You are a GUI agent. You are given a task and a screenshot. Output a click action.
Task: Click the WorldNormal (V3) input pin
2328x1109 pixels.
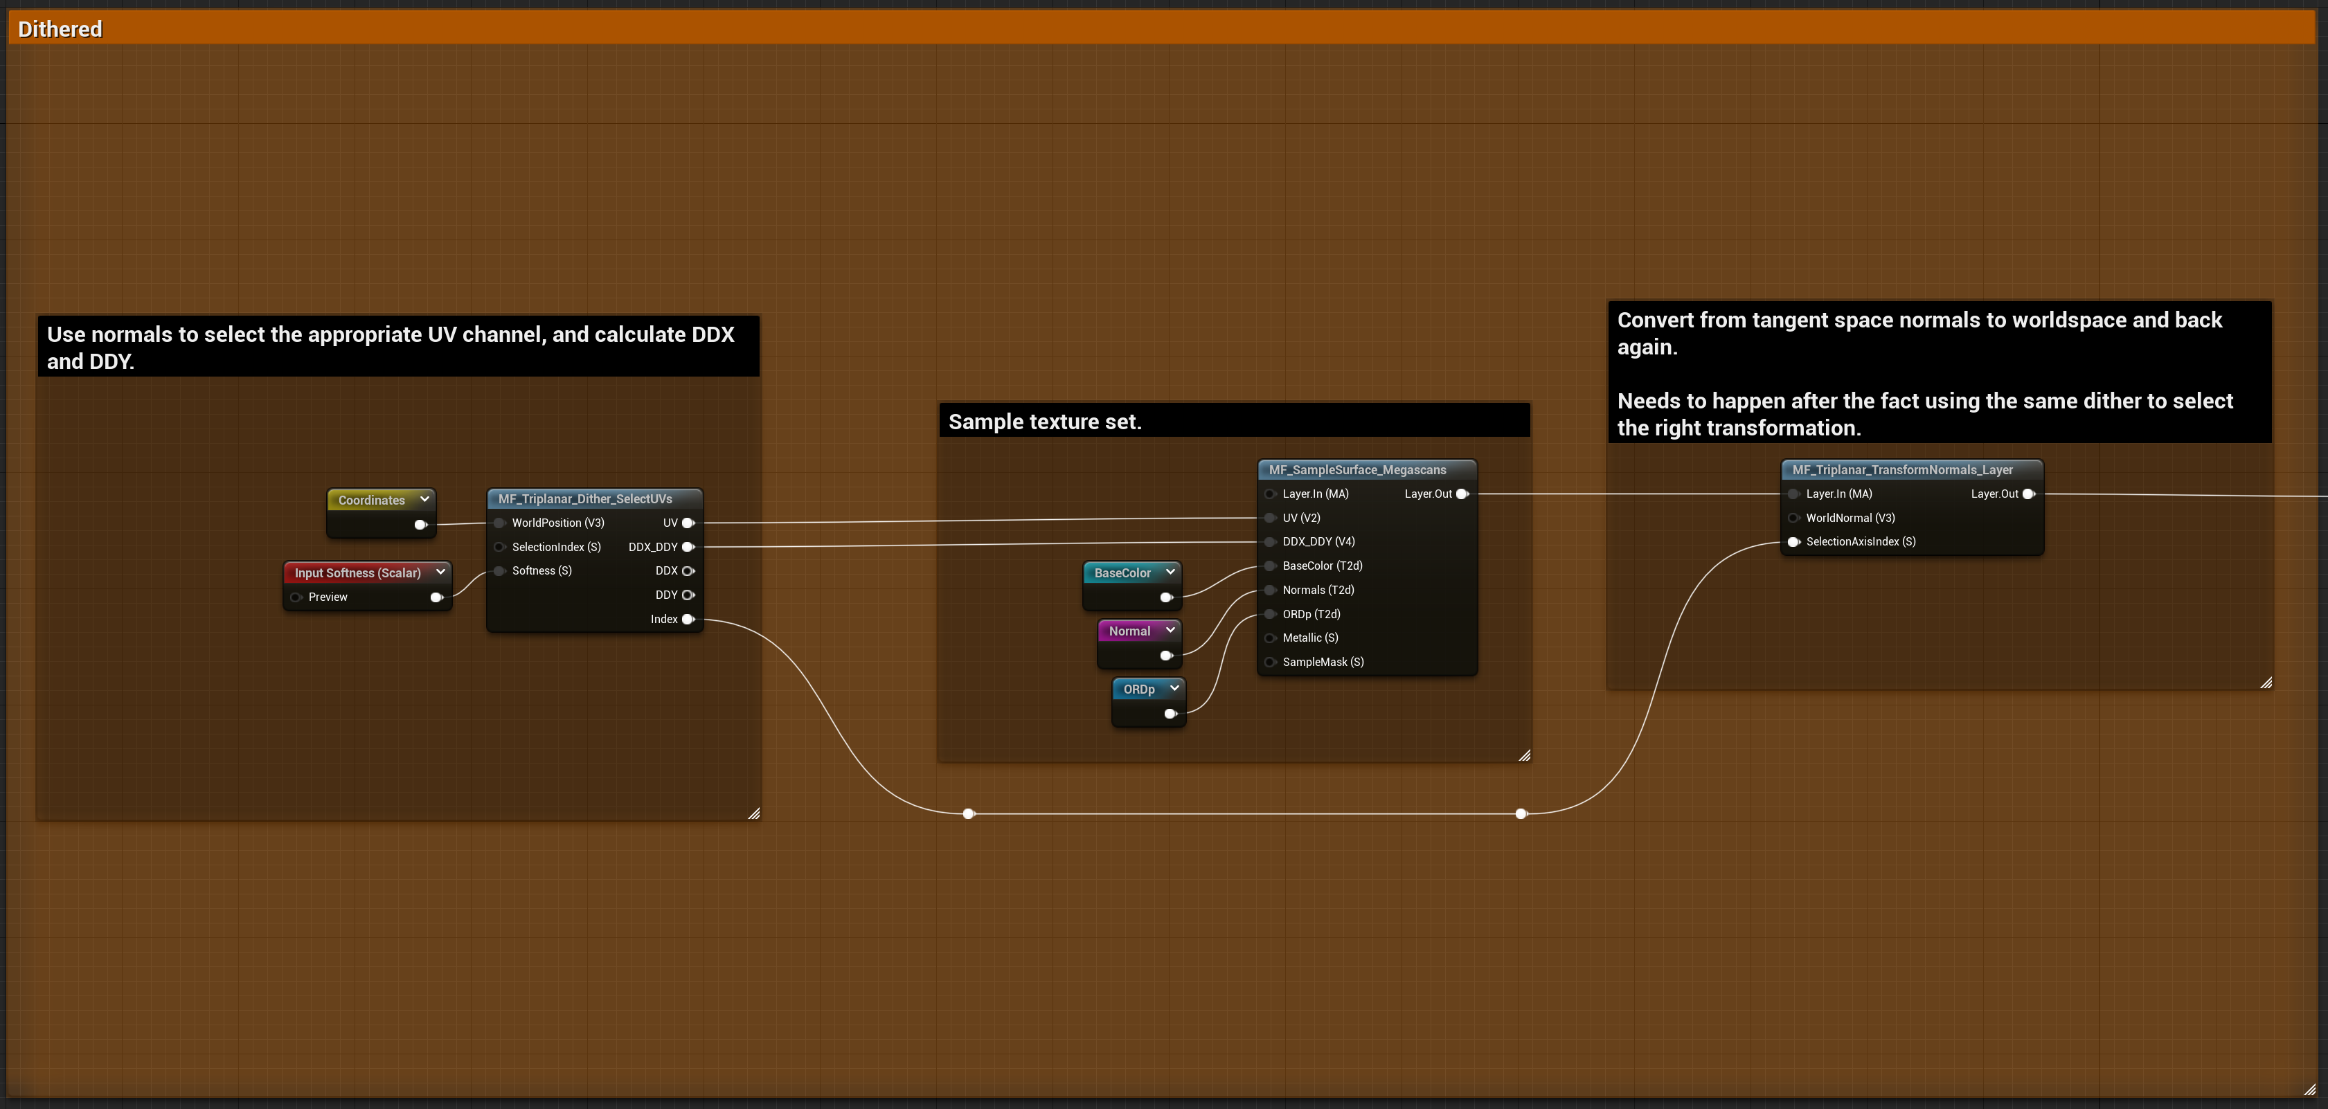click(1793, 518)
